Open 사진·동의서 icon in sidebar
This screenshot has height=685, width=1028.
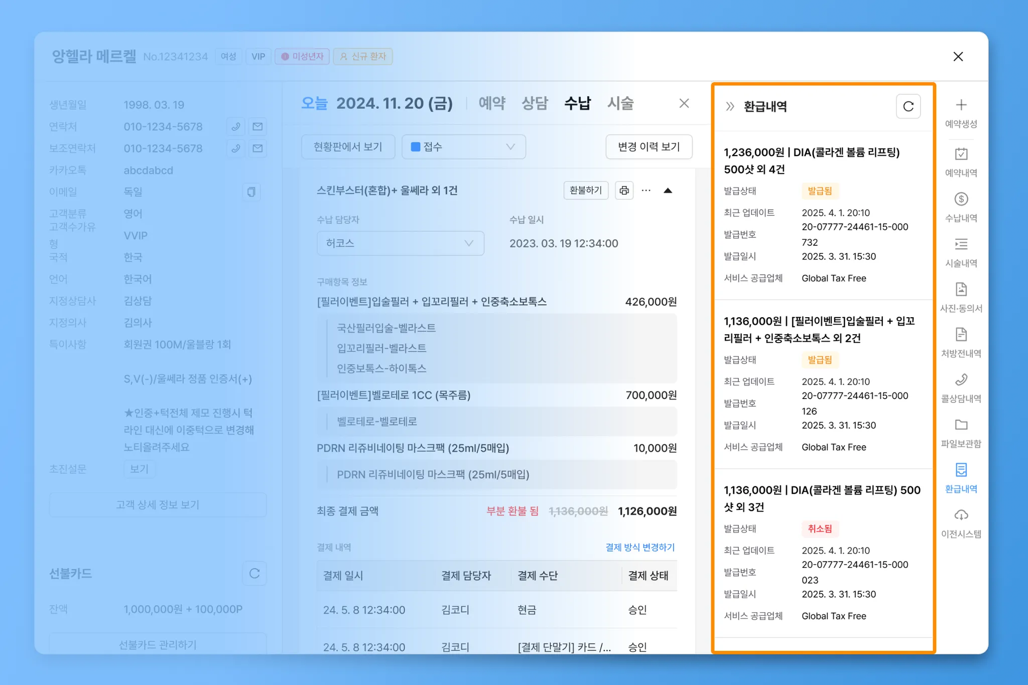pos(961,290)
